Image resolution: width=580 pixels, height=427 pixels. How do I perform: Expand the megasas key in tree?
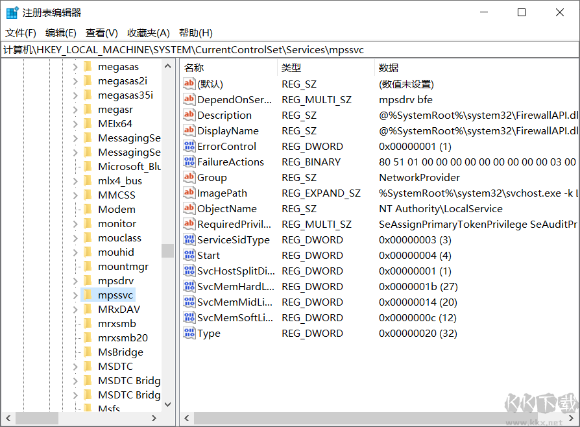(75, 67)
